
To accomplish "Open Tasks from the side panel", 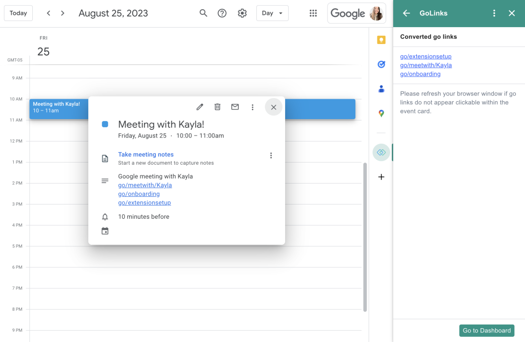I will click(381, 64).
